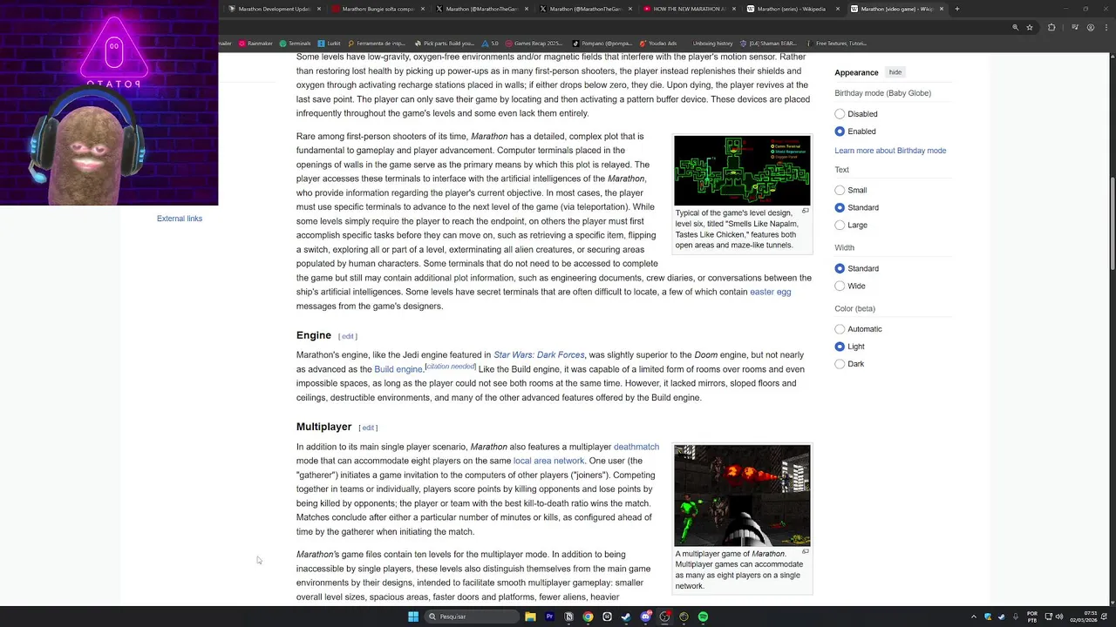Switch to Marathon Bungie solta tab
Viewport: 1116px width, 627px height.
click(378, 9)
